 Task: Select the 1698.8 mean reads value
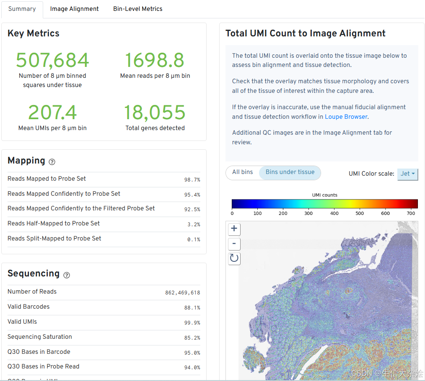click(155, 60)
